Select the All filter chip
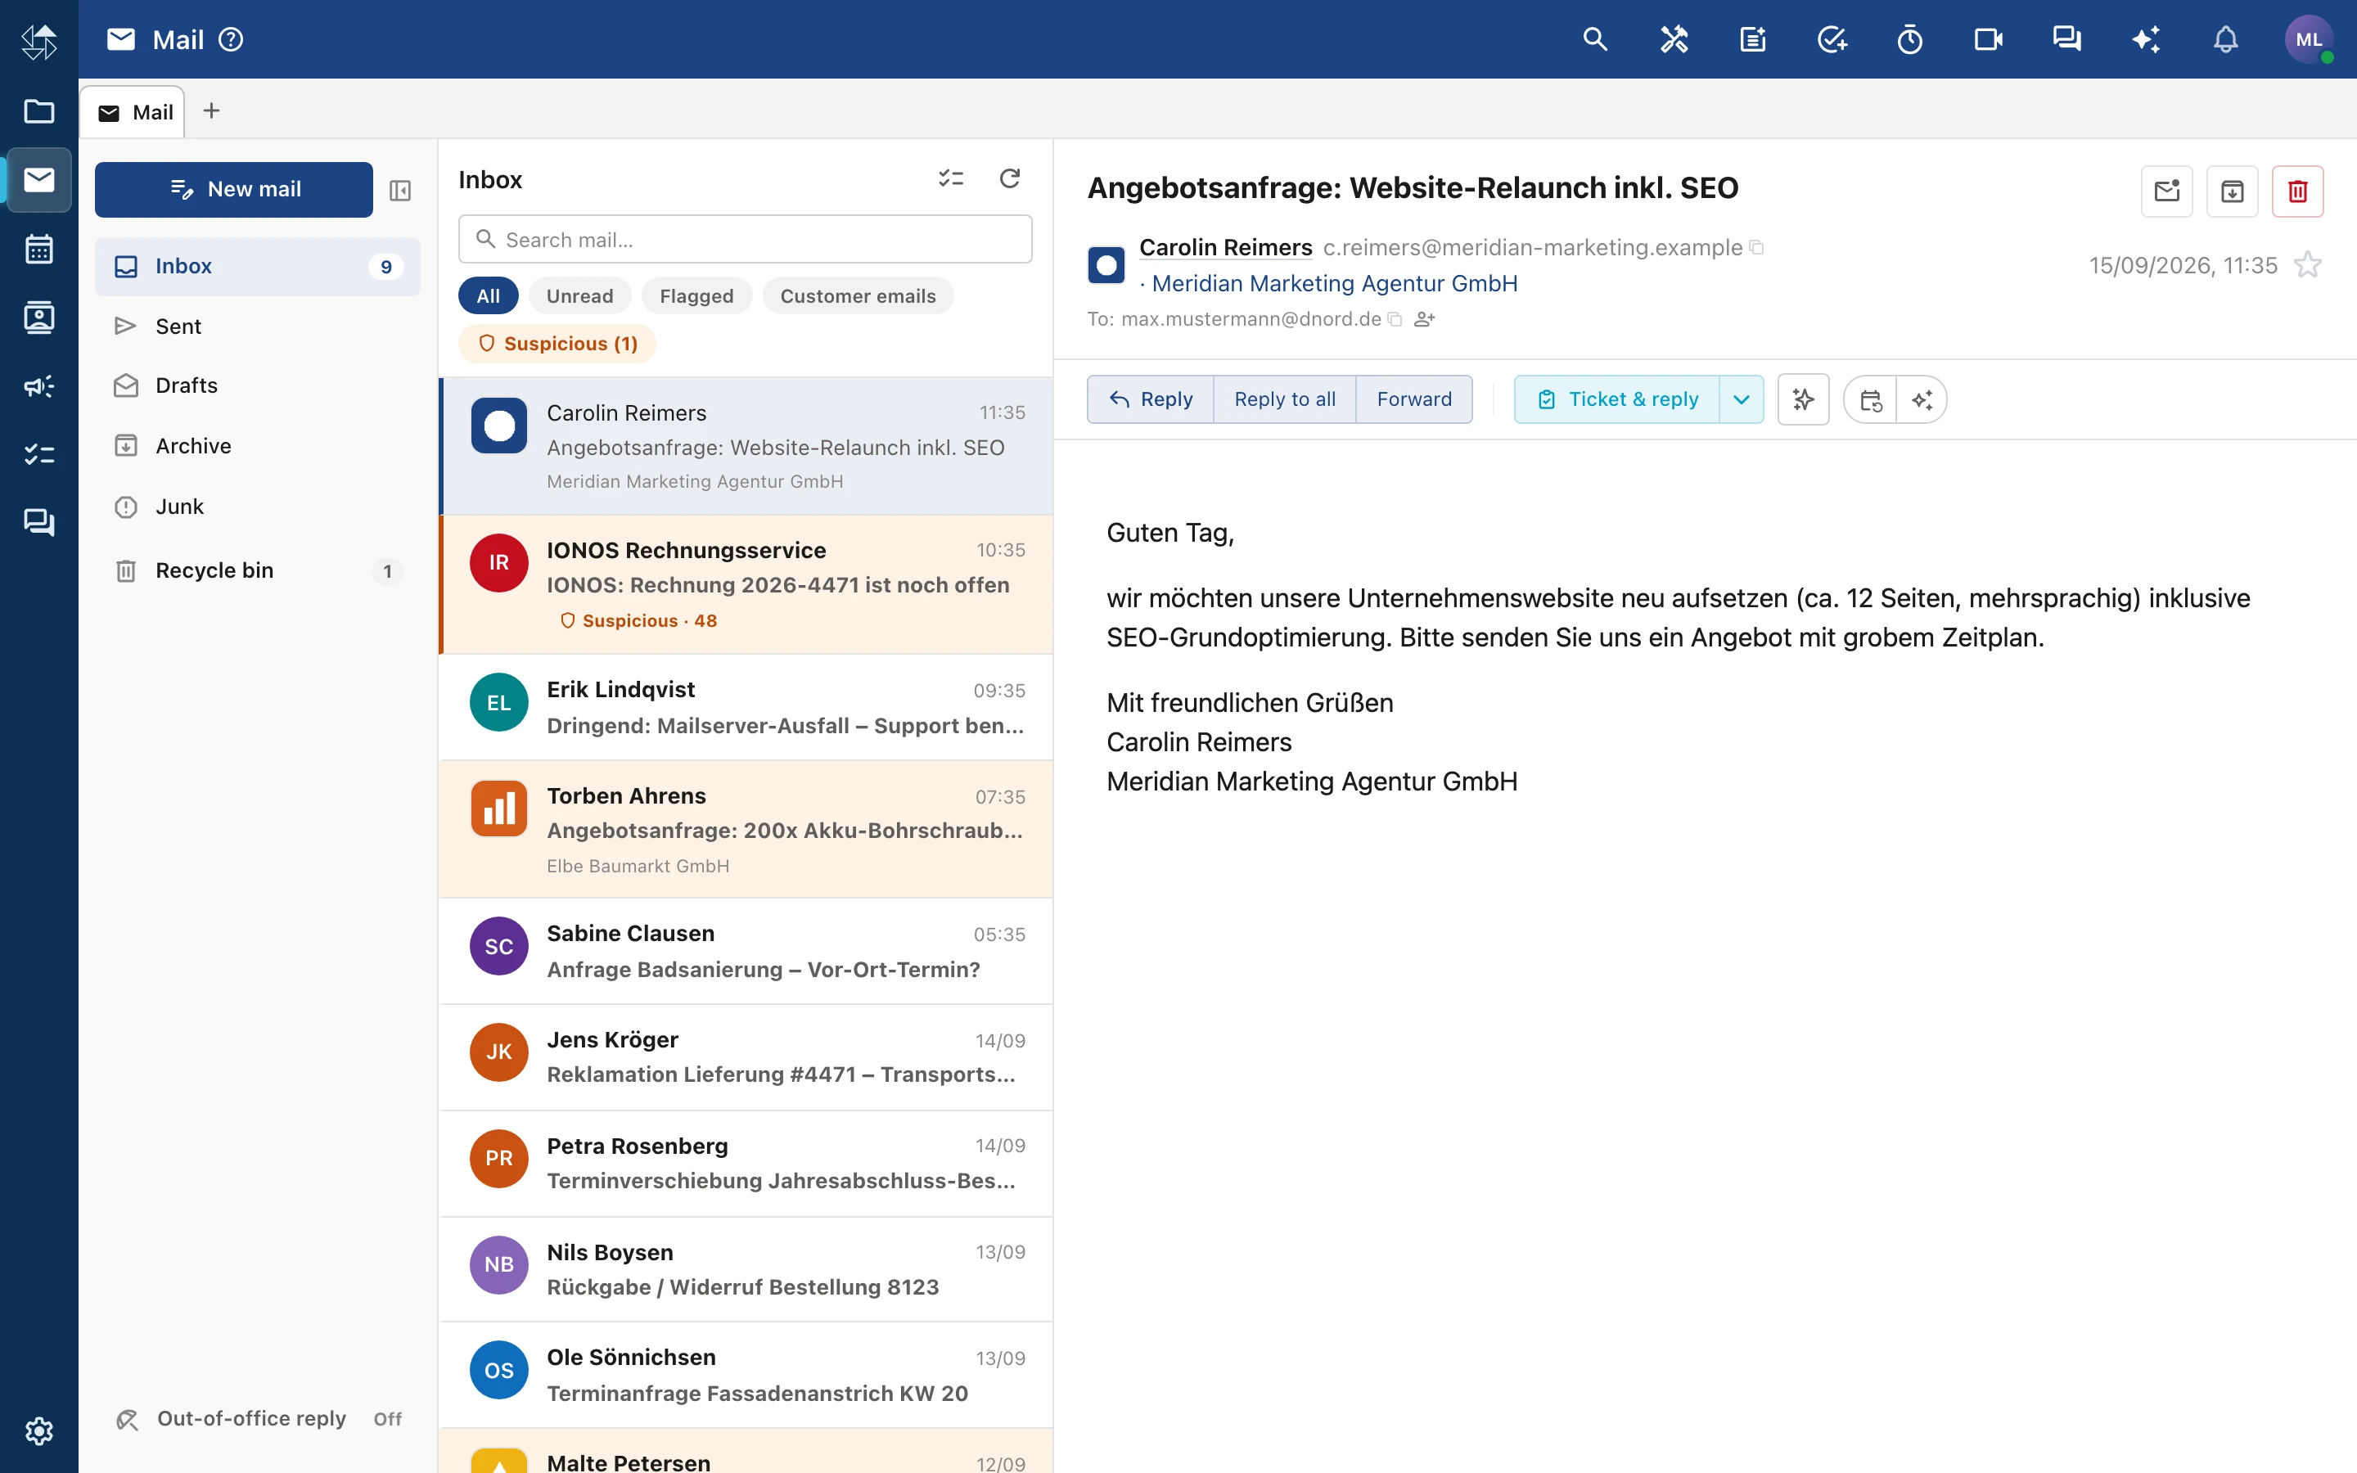2357x1473 pixels. (x=488, y=296)
